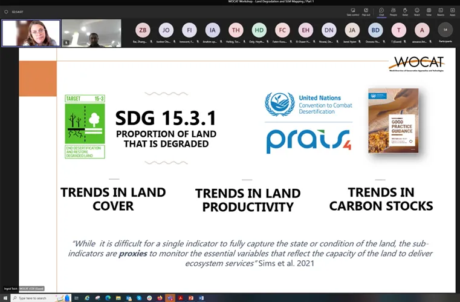This screenshot has width=460, height=302.
Task: Select the active speaker woman video tile
Action: [x=31, y=33]
